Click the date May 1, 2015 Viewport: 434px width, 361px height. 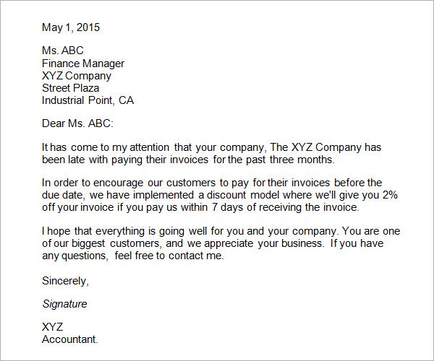(71, 27)
